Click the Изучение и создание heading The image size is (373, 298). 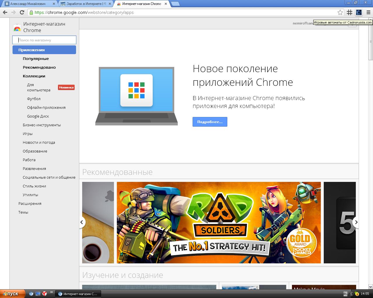123,275
